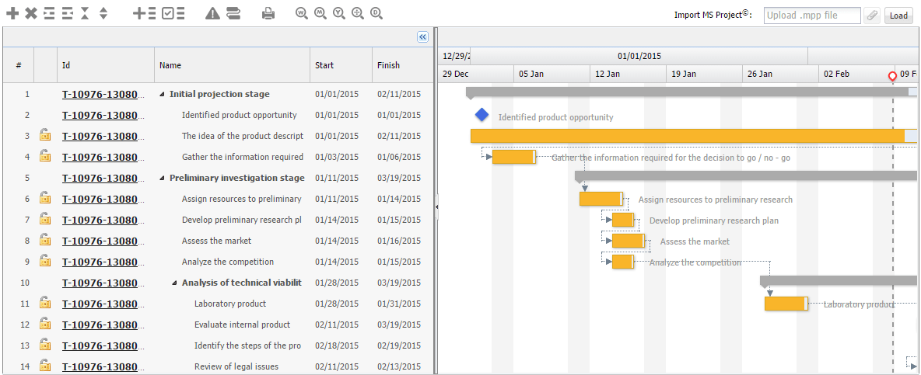This screenshot has width=921, height=375.
Task: Open the T-10976 Id link in row 1
Action: click(102, 94)
